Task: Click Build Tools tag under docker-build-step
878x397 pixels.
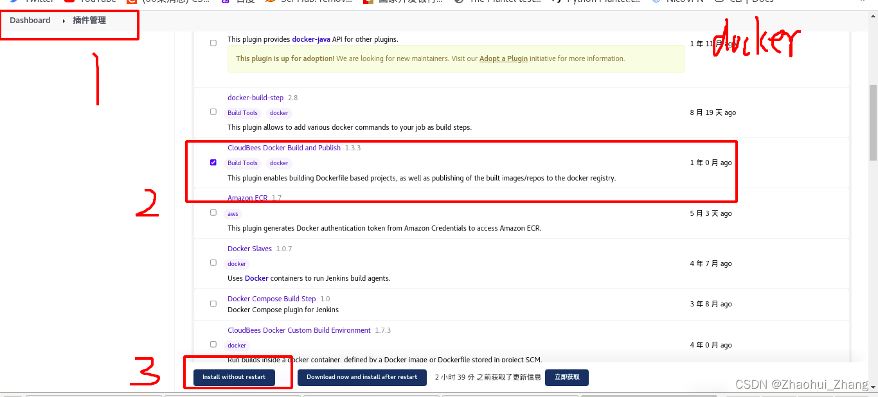Action: coord(242,113)
